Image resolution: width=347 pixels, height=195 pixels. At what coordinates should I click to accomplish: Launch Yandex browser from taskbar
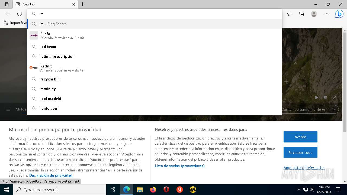click(x=180, y=190)
